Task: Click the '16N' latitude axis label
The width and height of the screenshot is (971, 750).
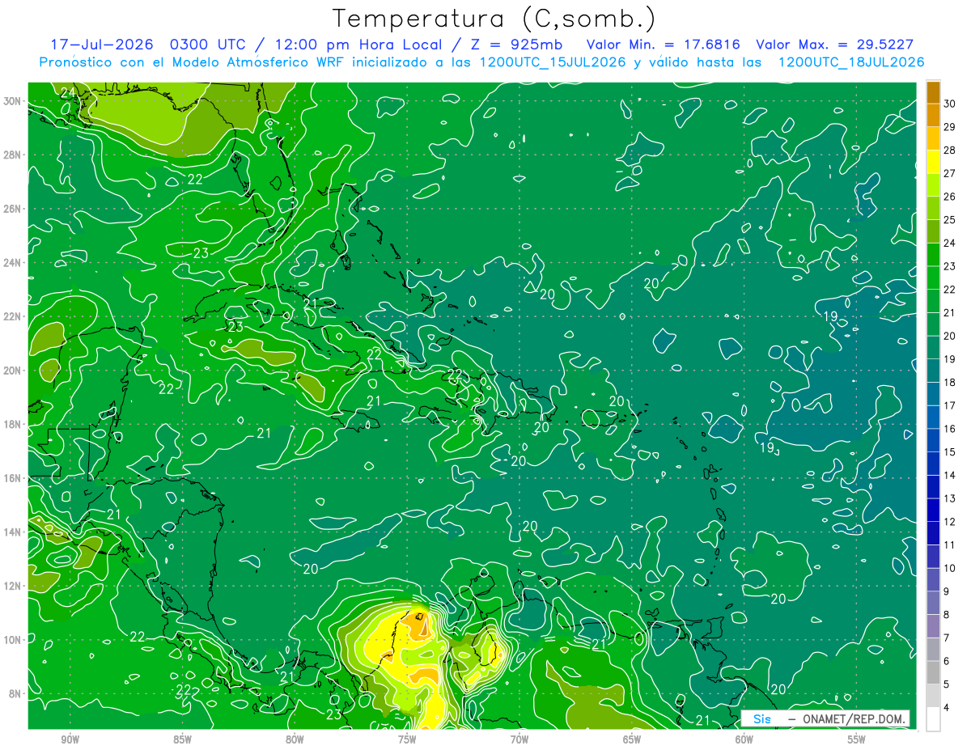Action: click(x=12, y=478)
